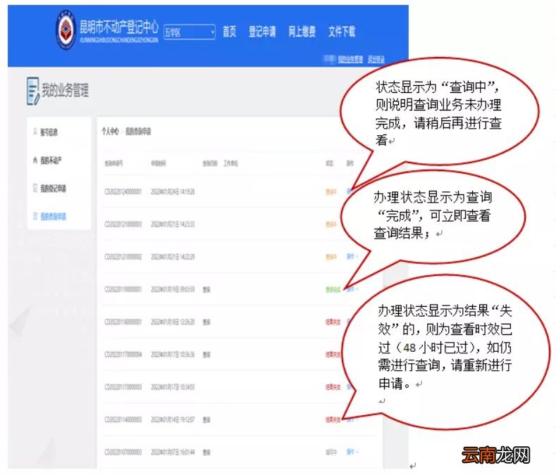556x475 pixels.
Task: Click the 退出登录 logout link
Action: pos(376,59)
